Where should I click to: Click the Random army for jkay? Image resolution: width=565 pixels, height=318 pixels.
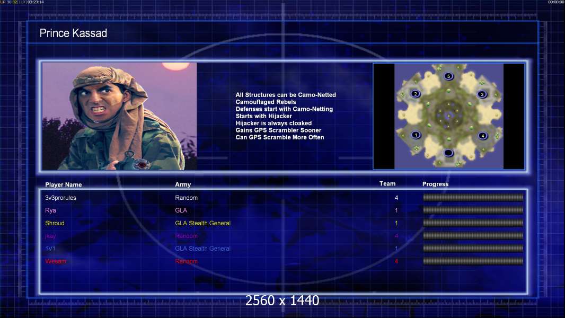coord(186,236)
